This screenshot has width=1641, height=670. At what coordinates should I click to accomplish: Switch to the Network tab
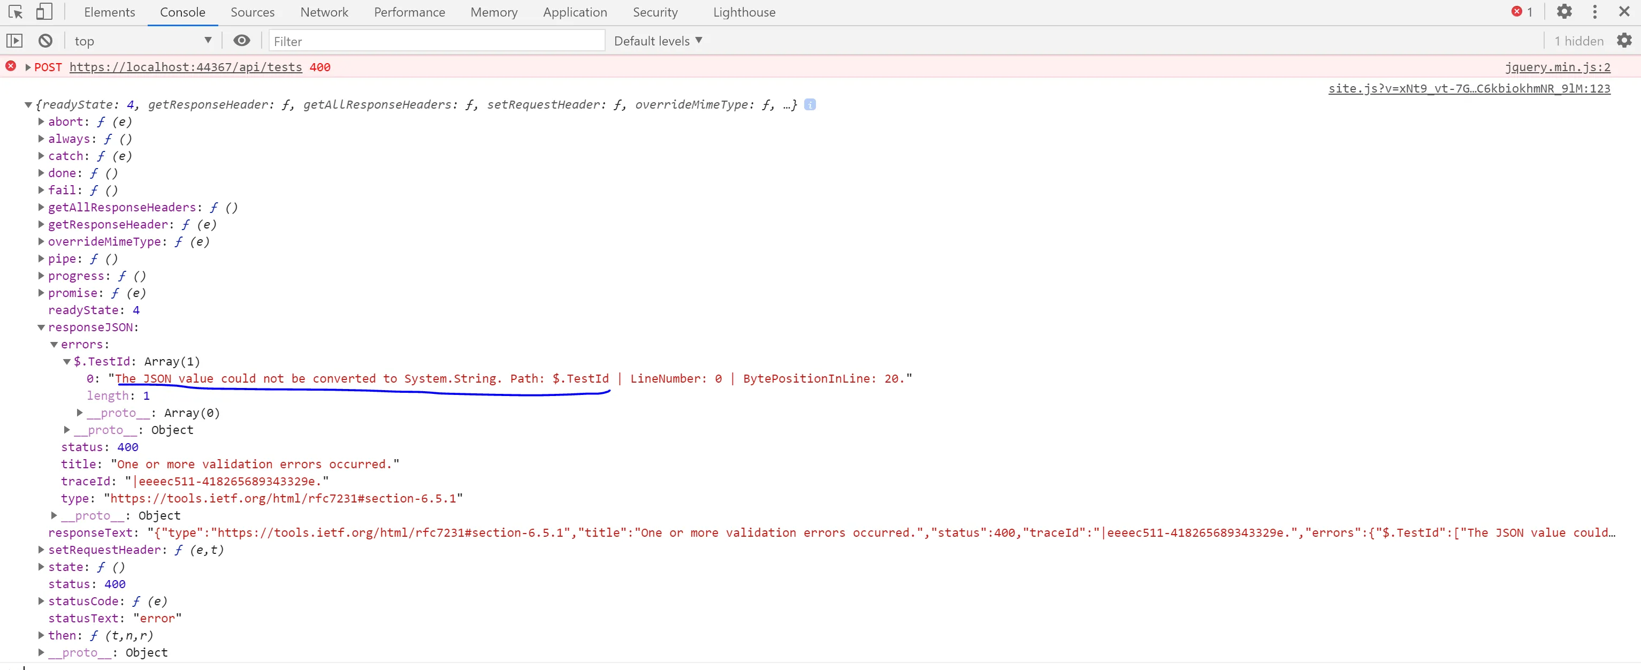click(324, 12)
